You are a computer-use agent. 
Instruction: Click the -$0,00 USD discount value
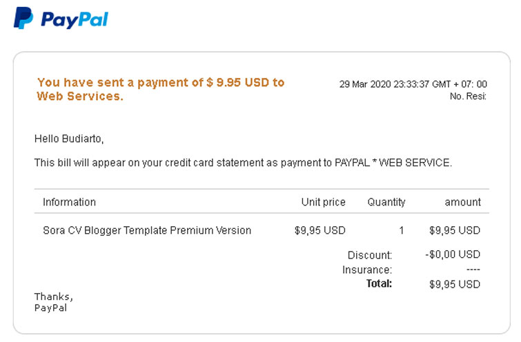[x=453, y=254]
